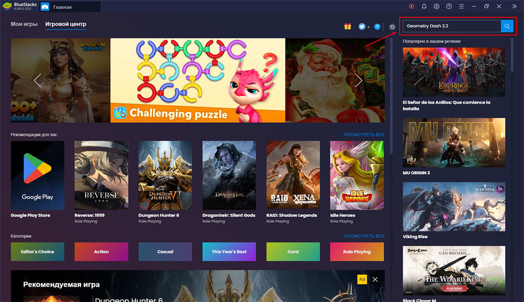
Task: Click the refresh icon near search box
Action: click(392, 27)
